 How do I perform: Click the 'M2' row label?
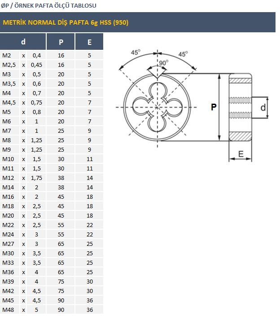[6, 56]
